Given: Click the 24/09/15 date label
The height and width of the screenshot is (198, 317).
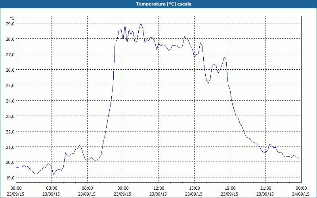Looking at the screenshot, I should [x=301, y=194].
